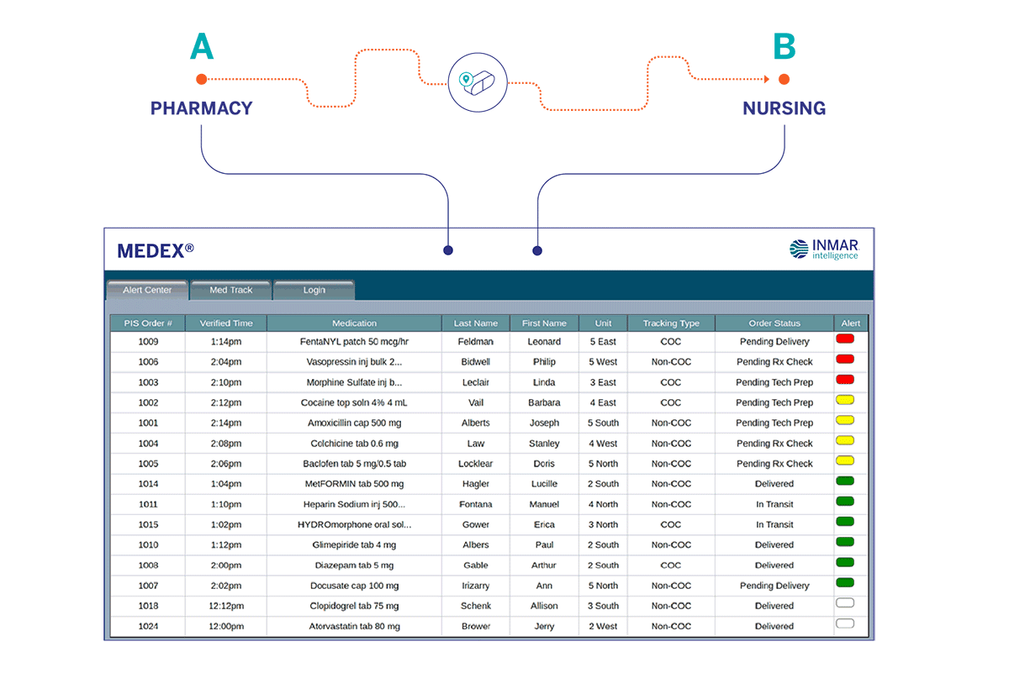
Task: Click red alert indicator for order 1006
Action: click(845, 359)
